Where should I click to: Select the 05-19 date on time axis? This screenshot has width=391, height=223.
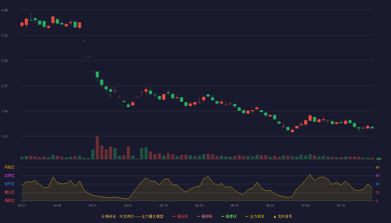coord(164,205)
